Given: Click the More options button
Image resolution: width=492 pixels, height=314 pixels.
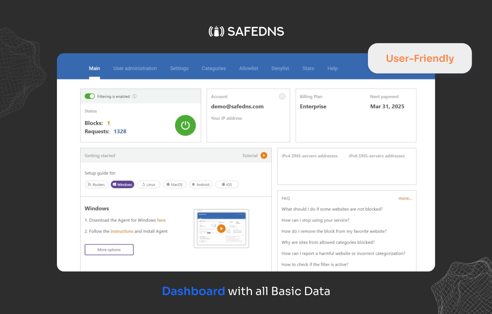Looking at the screenshot, I should [109, 249].
